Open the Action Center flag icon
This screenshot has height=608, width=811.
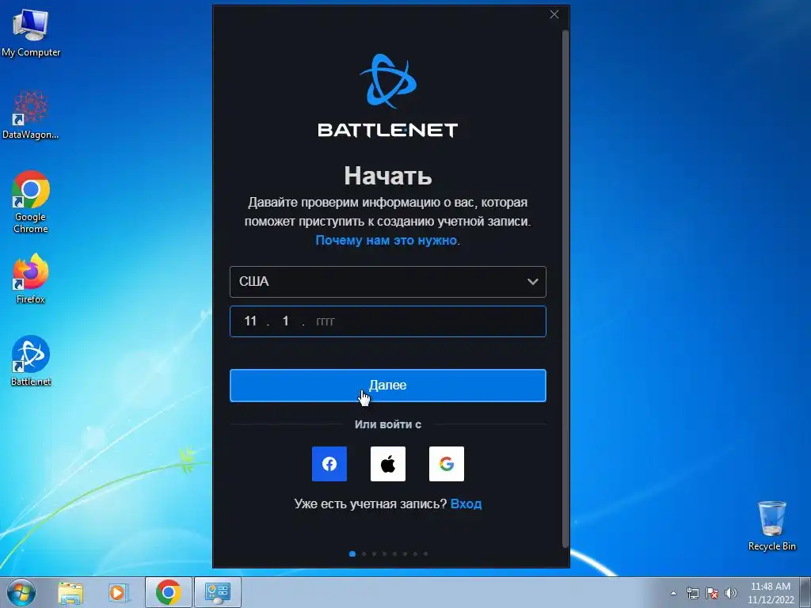click(712, 593)
